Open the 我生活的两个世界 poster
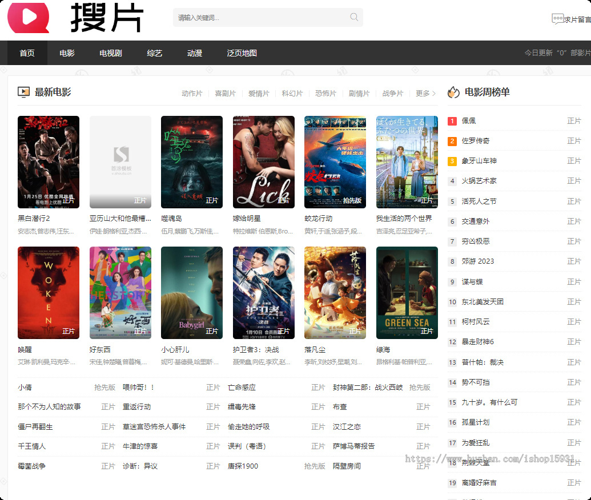This screenshot has width=591, height=500. 407,162
